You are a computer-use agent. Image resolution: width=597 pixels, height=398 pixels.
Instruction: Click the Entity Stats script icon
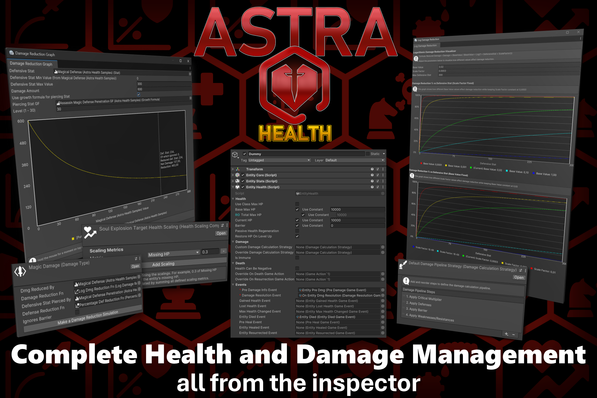238,181
